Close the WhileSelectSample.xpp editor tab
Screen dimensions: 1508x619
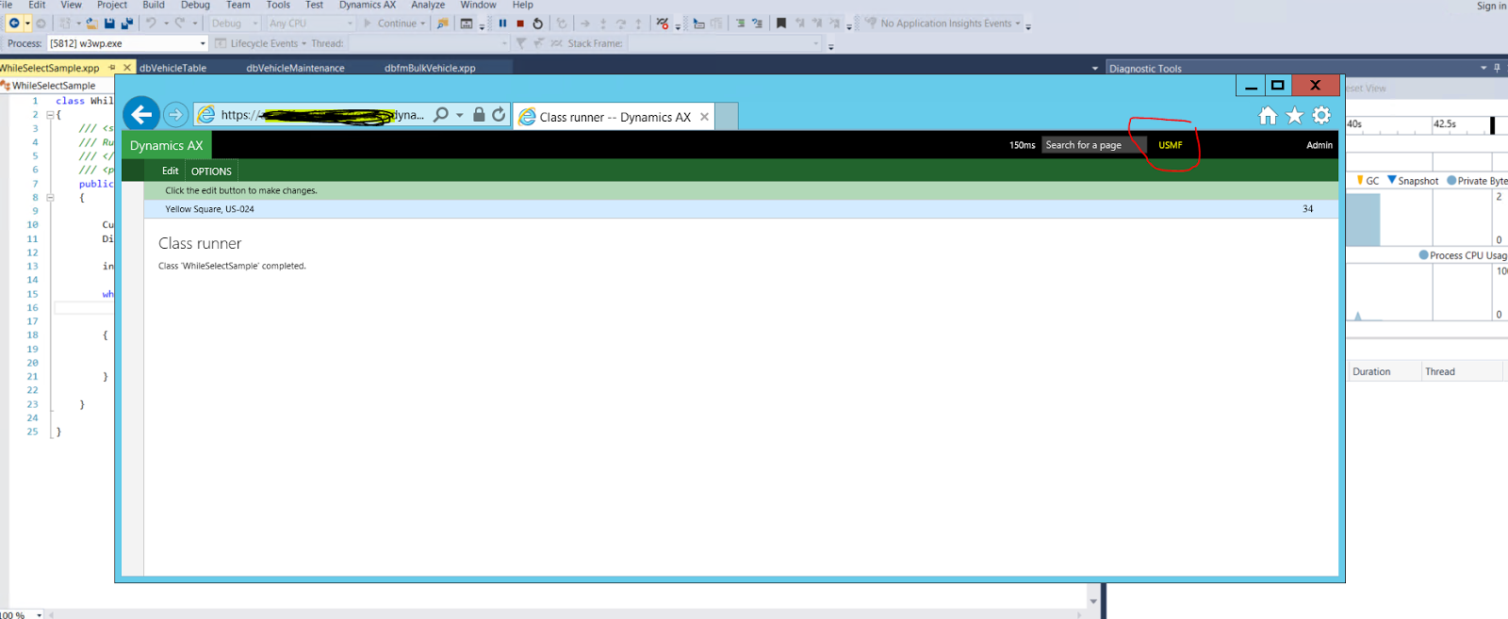(x=127, y=68)
